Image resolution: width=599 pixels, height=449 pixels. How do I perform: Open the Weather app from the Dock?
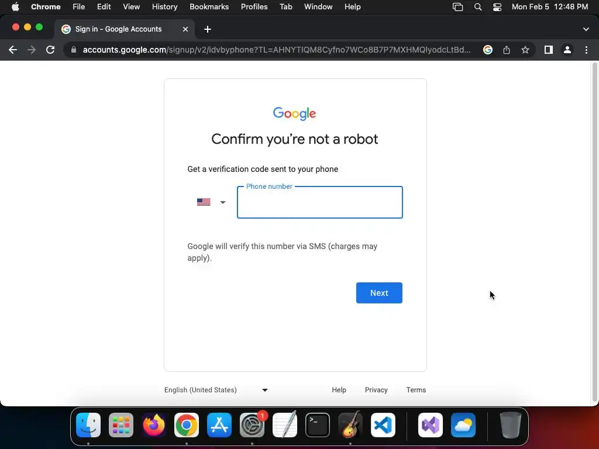click(x=463, y=425)
